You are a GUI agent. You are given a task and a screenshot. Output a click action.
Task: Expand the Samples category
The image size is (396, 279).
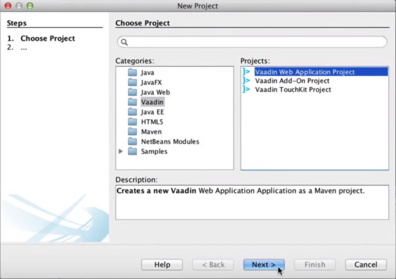pos(120,151)
